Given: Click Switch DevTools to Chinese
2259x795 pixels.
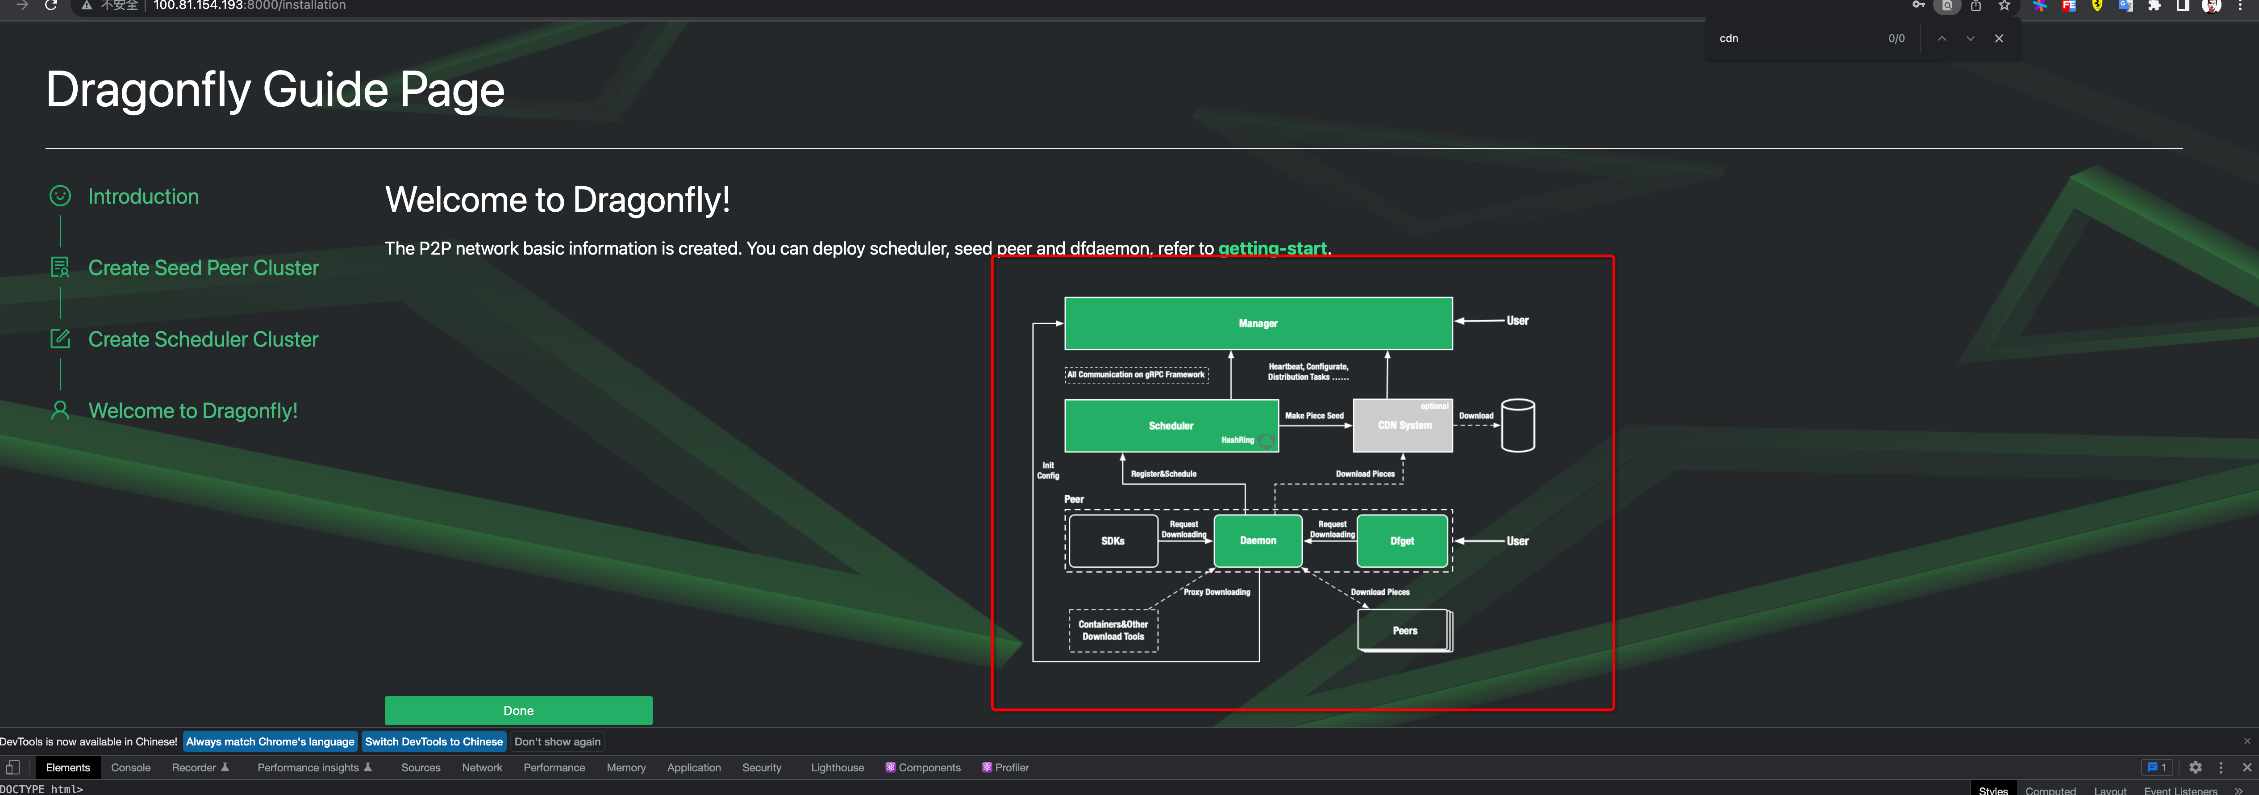Looking at the screenshot, I should tap(433, 741).
